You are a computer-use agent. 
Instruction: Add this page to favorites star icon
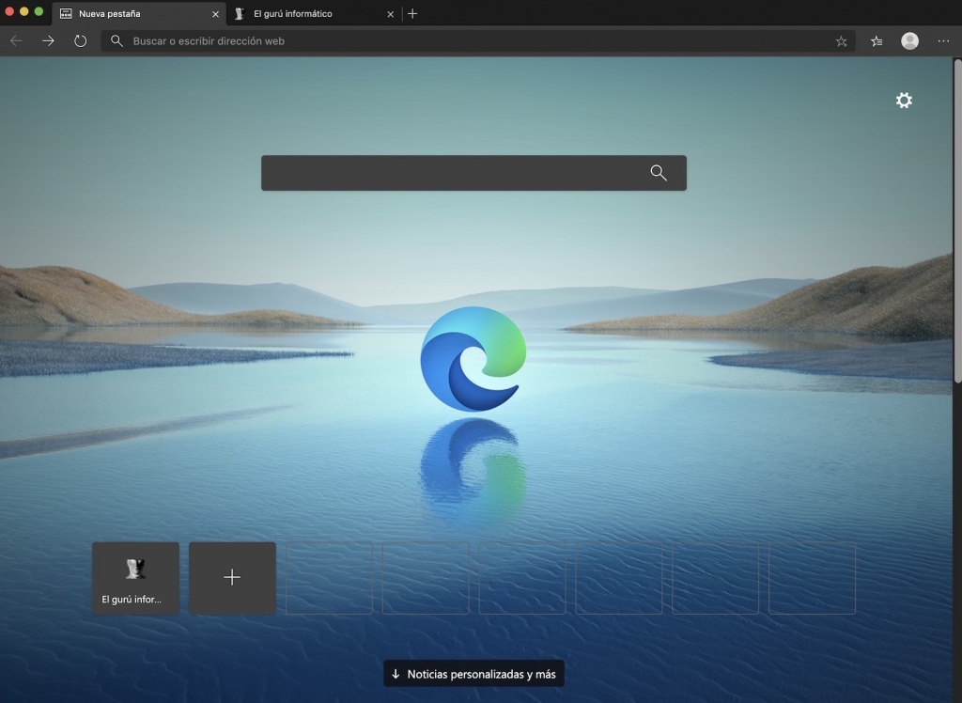(841, 41)
